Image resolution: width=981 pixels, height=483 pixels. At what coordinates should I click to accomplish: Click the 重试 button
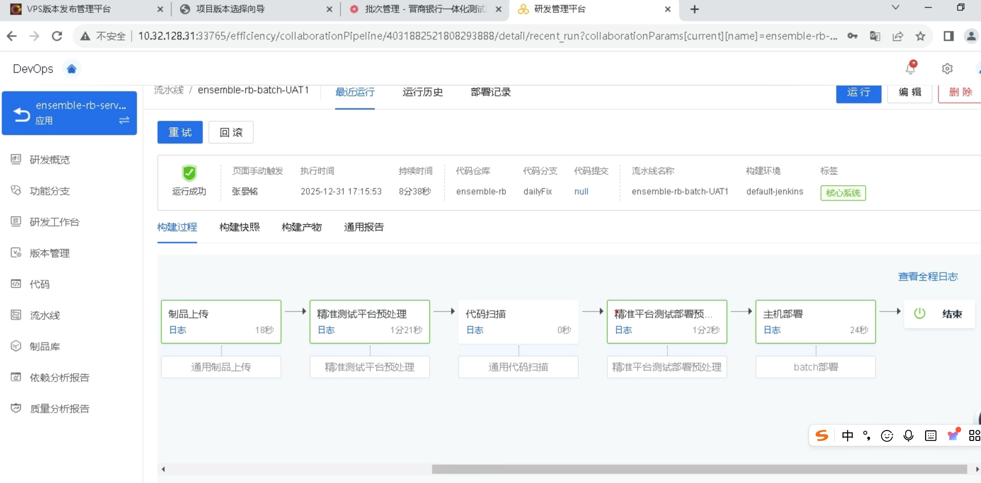click(x=180, y=133)
